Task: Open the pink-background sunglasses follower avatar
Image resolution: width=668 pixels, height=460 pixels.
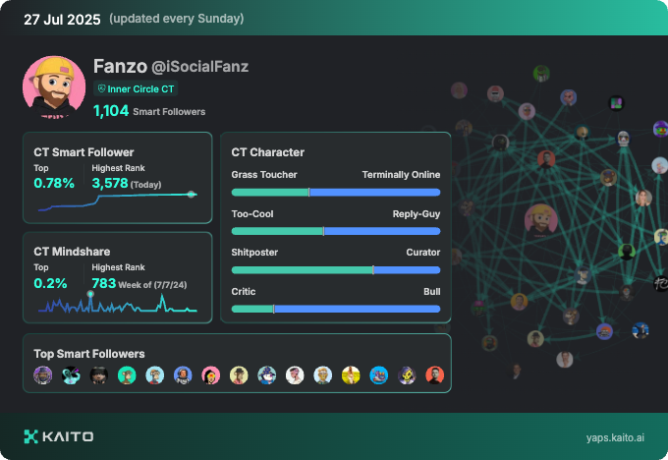Action: pyautogui.click(x=211, y=375)
